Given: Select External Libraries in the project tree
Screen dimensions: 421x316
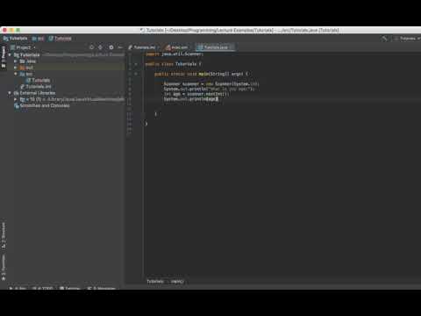Looking at the screenshot, I should pyautogui.click(x=34, y=93).
